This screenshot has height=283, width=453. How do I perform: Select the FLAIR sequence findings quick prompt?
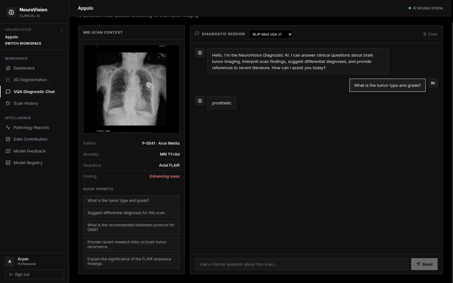pyautogui.click(x=131, y=261)
